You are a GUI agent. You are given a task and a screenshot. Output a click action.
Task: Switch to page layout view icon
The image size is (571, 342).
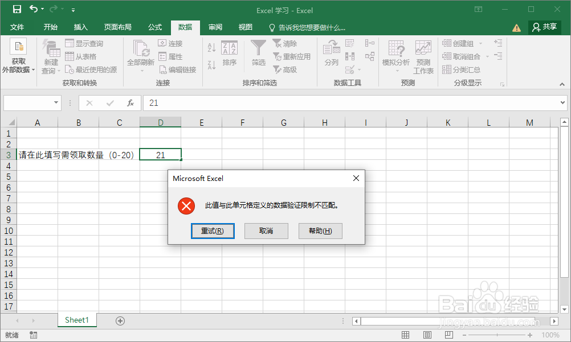tap(427, 335)
